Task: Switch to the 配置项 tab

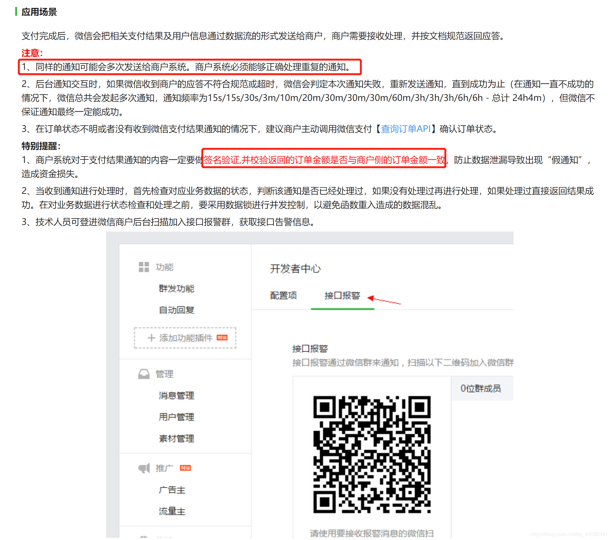Action: pos(283,295)
